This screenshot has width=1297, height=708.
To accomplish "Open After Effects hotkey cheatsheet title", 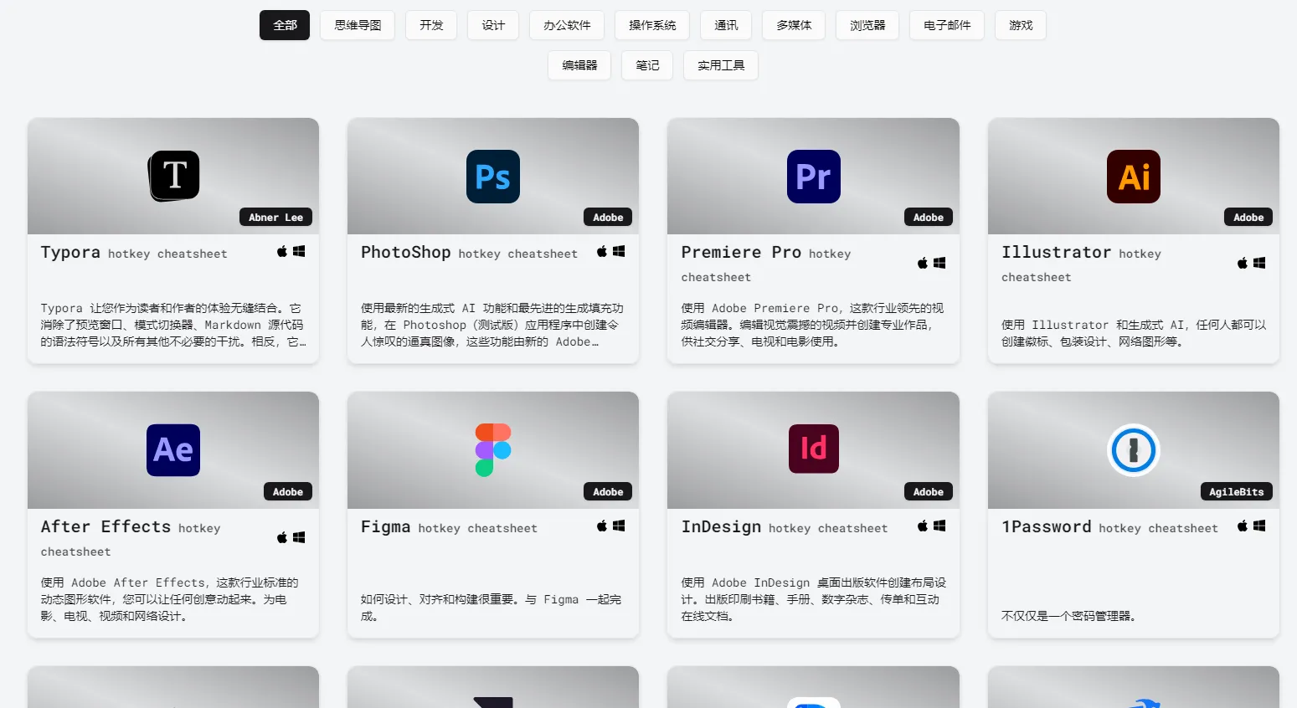I will click(131, 538).
